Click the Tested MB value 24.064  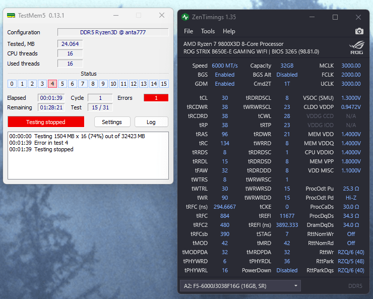coord(70,44)
